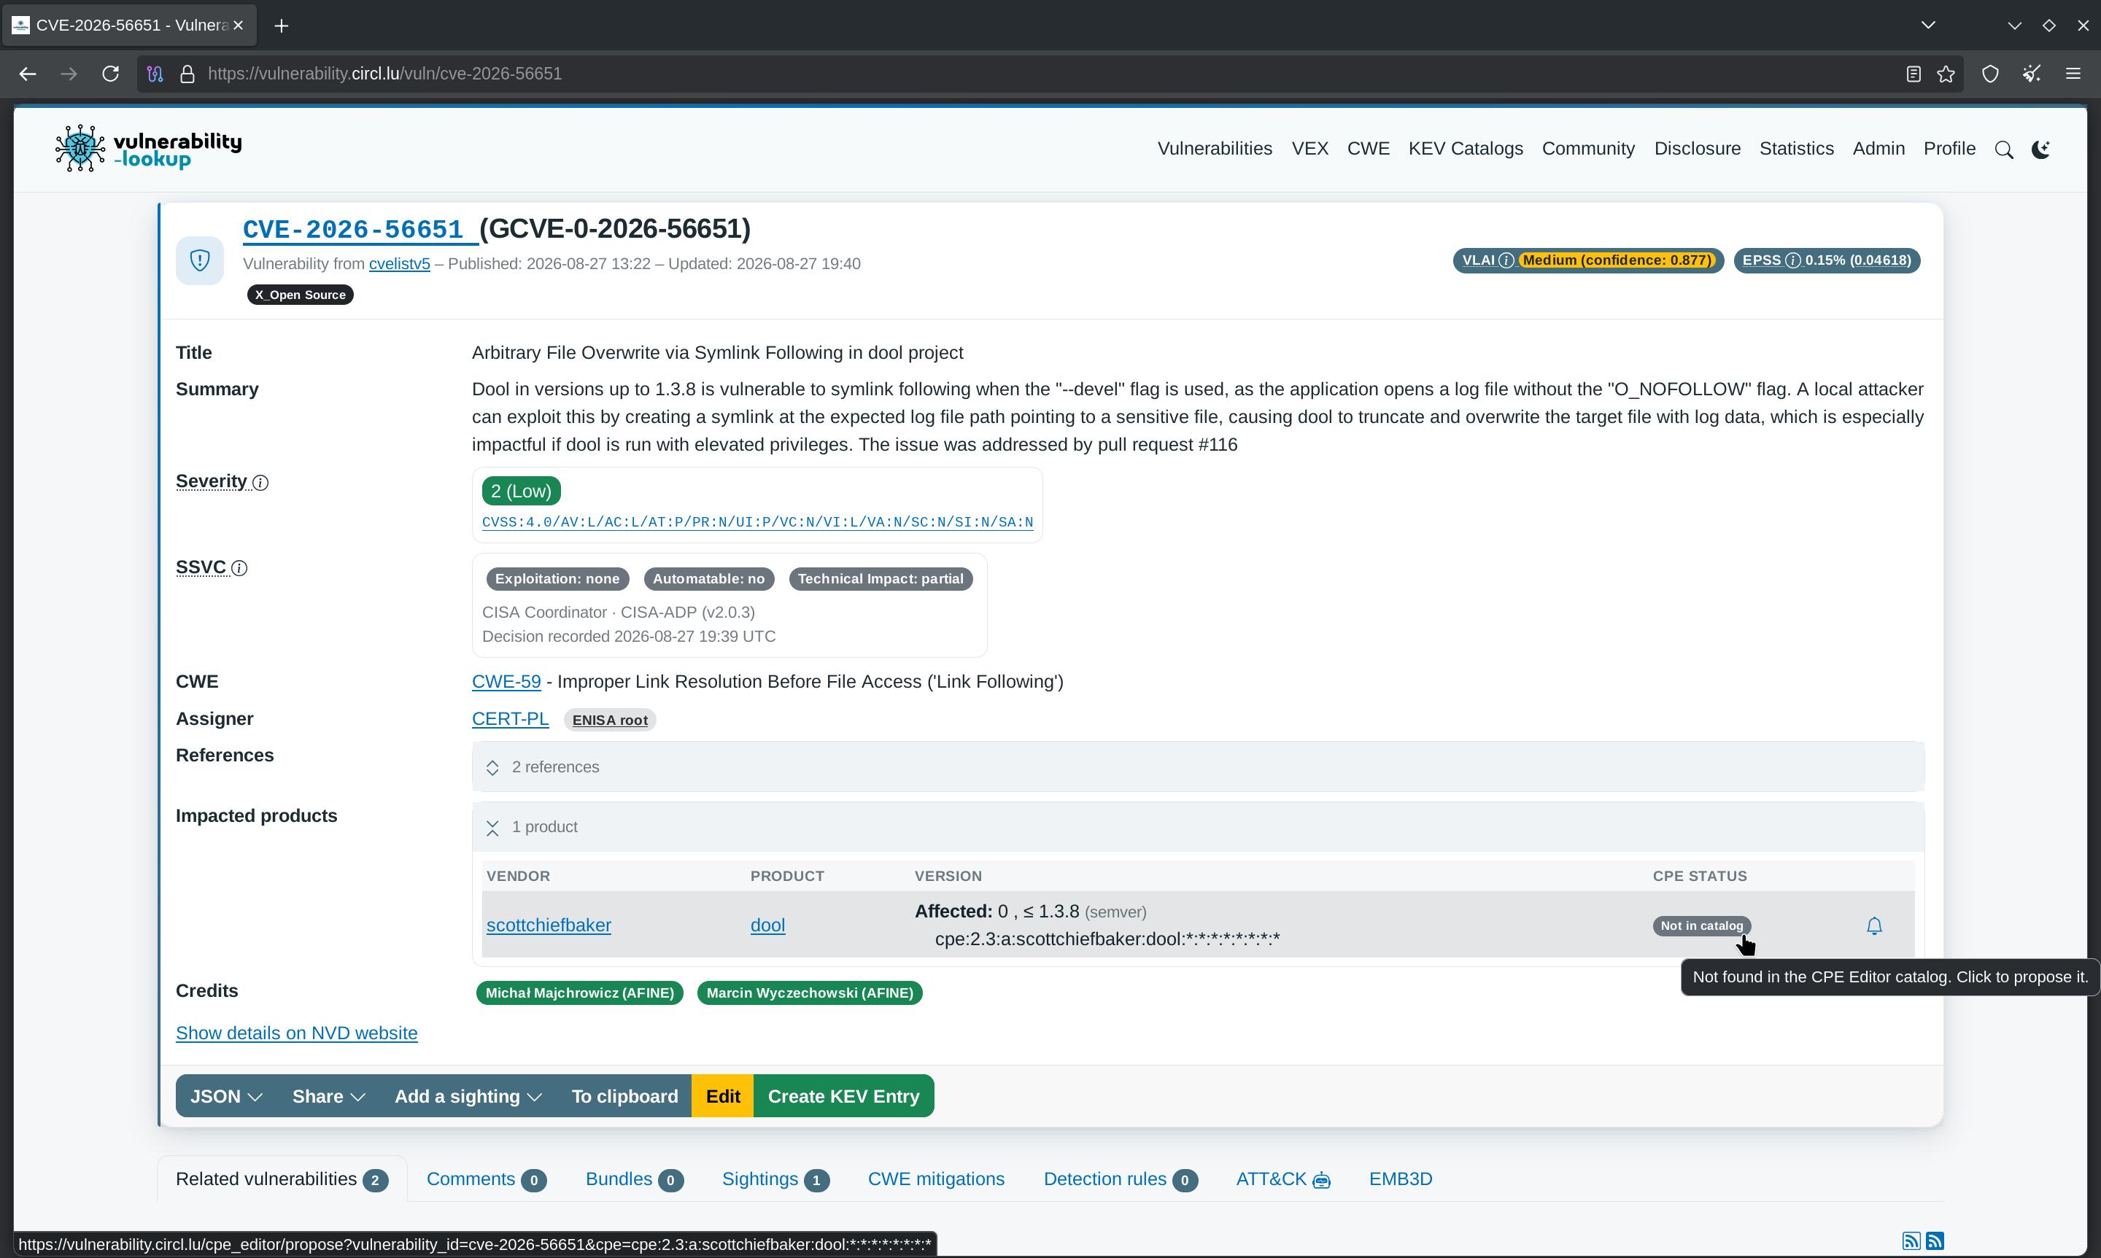2101x1258 pixels.
Task: Bookmark this page with star icon
Action: coord(1946,74)
